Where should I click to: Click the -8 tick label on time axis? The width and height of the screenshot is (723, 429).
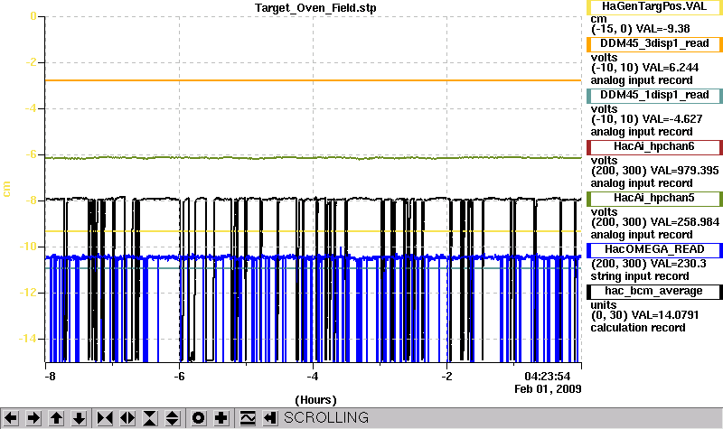[50, 377]
